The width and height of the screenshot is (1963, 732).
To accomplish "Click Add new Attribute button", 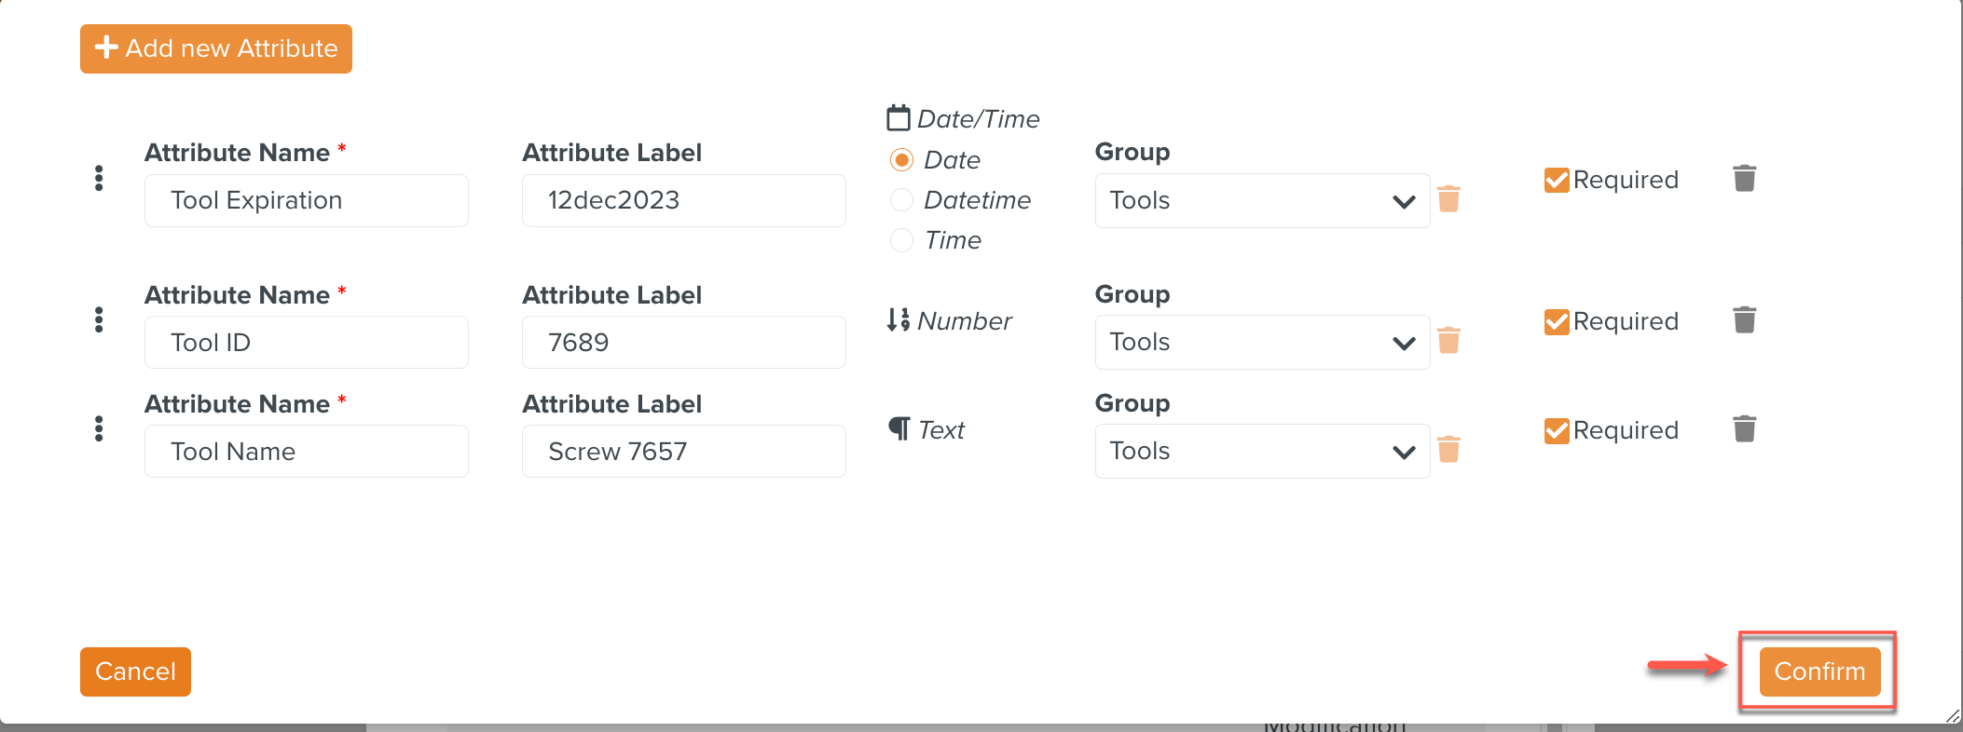I will 216,48.
